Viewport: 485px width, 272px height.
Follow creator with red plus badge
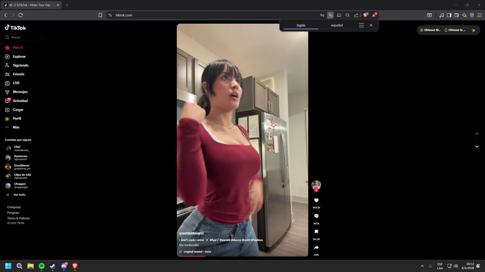pos(316,190)
